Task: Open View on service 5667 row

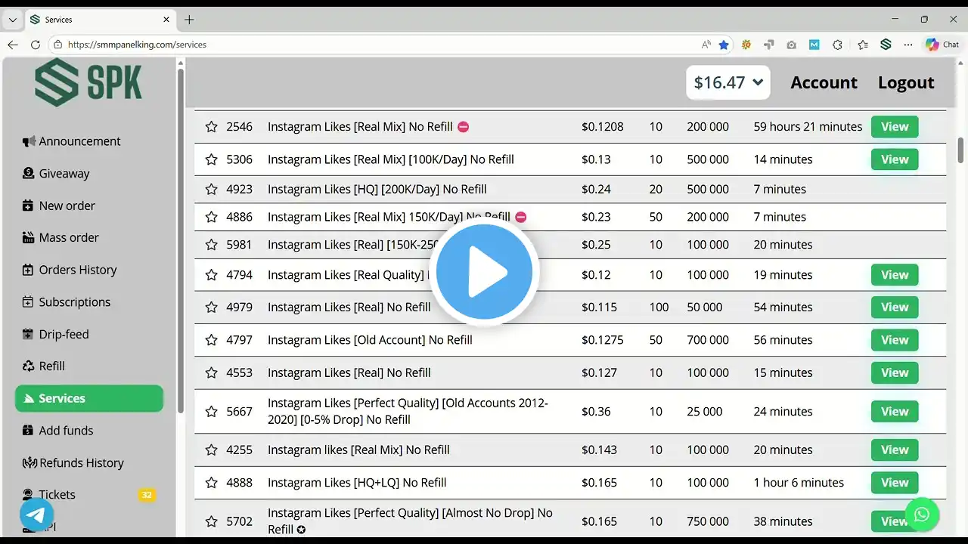Action: point(895,412)
